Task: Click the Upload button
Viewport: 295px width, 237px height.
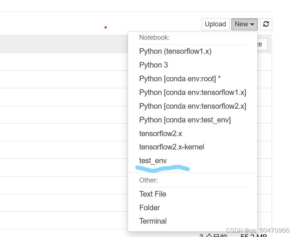Action: coord(215,24)
